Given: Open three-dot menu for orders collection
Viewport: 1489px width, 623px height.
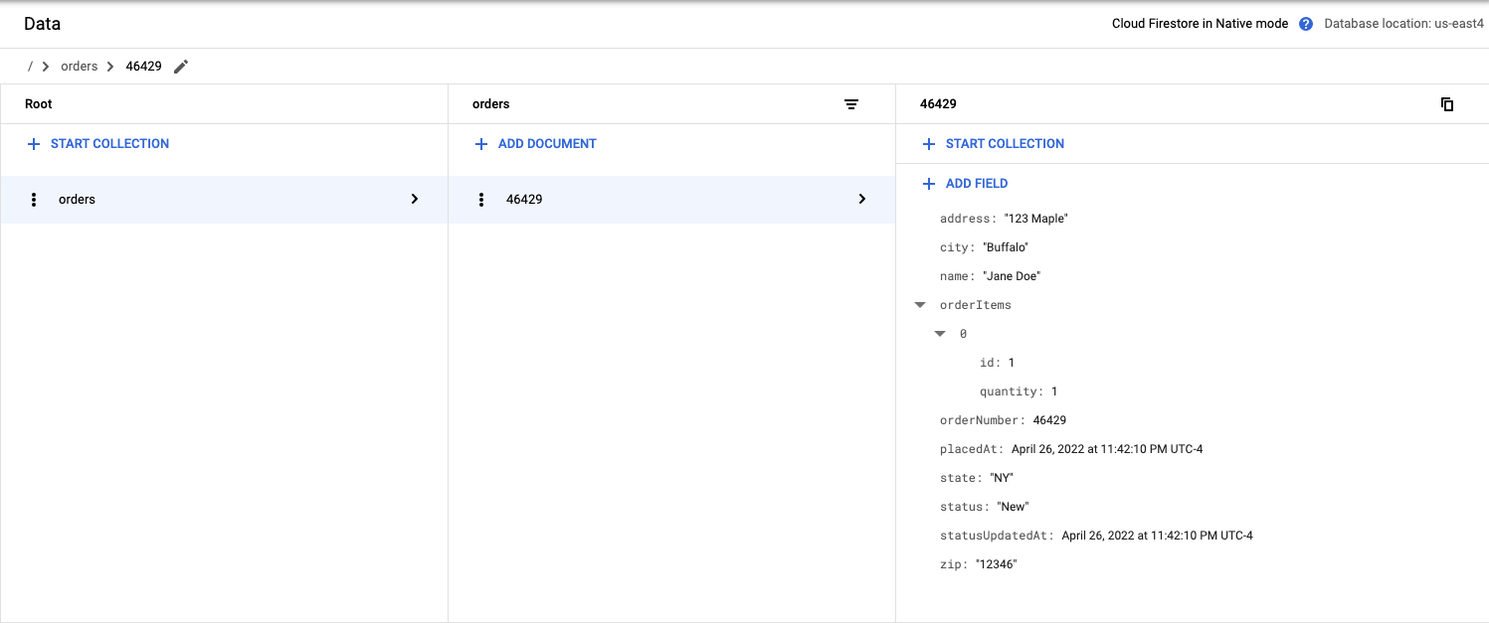Looking at the screenshot, I should coord(34,200).
